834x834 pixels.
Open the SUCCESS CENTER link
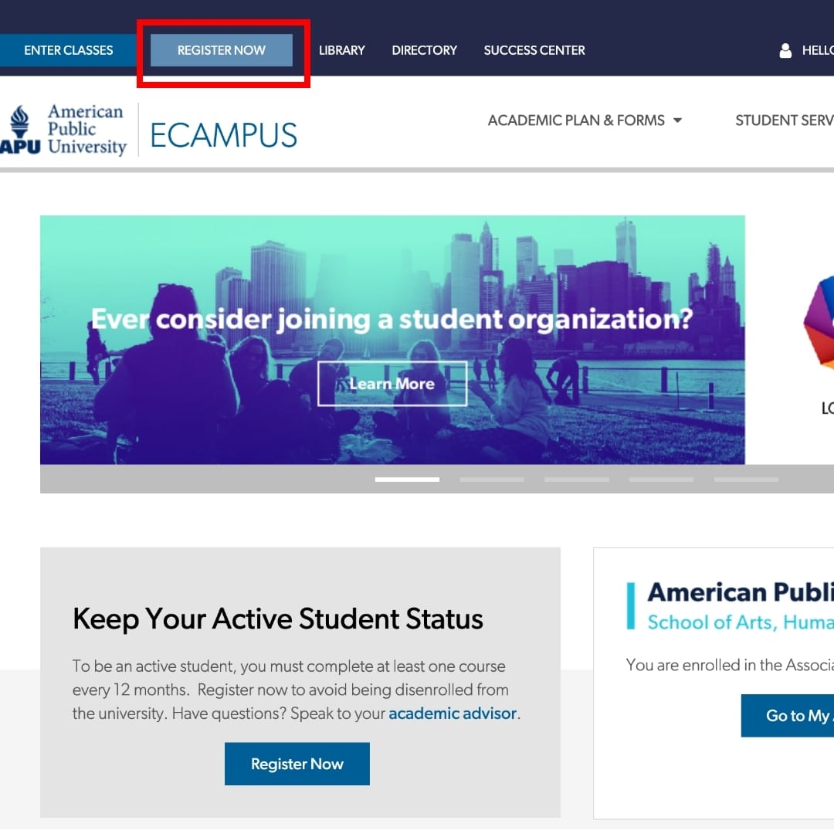pos(534,50)
